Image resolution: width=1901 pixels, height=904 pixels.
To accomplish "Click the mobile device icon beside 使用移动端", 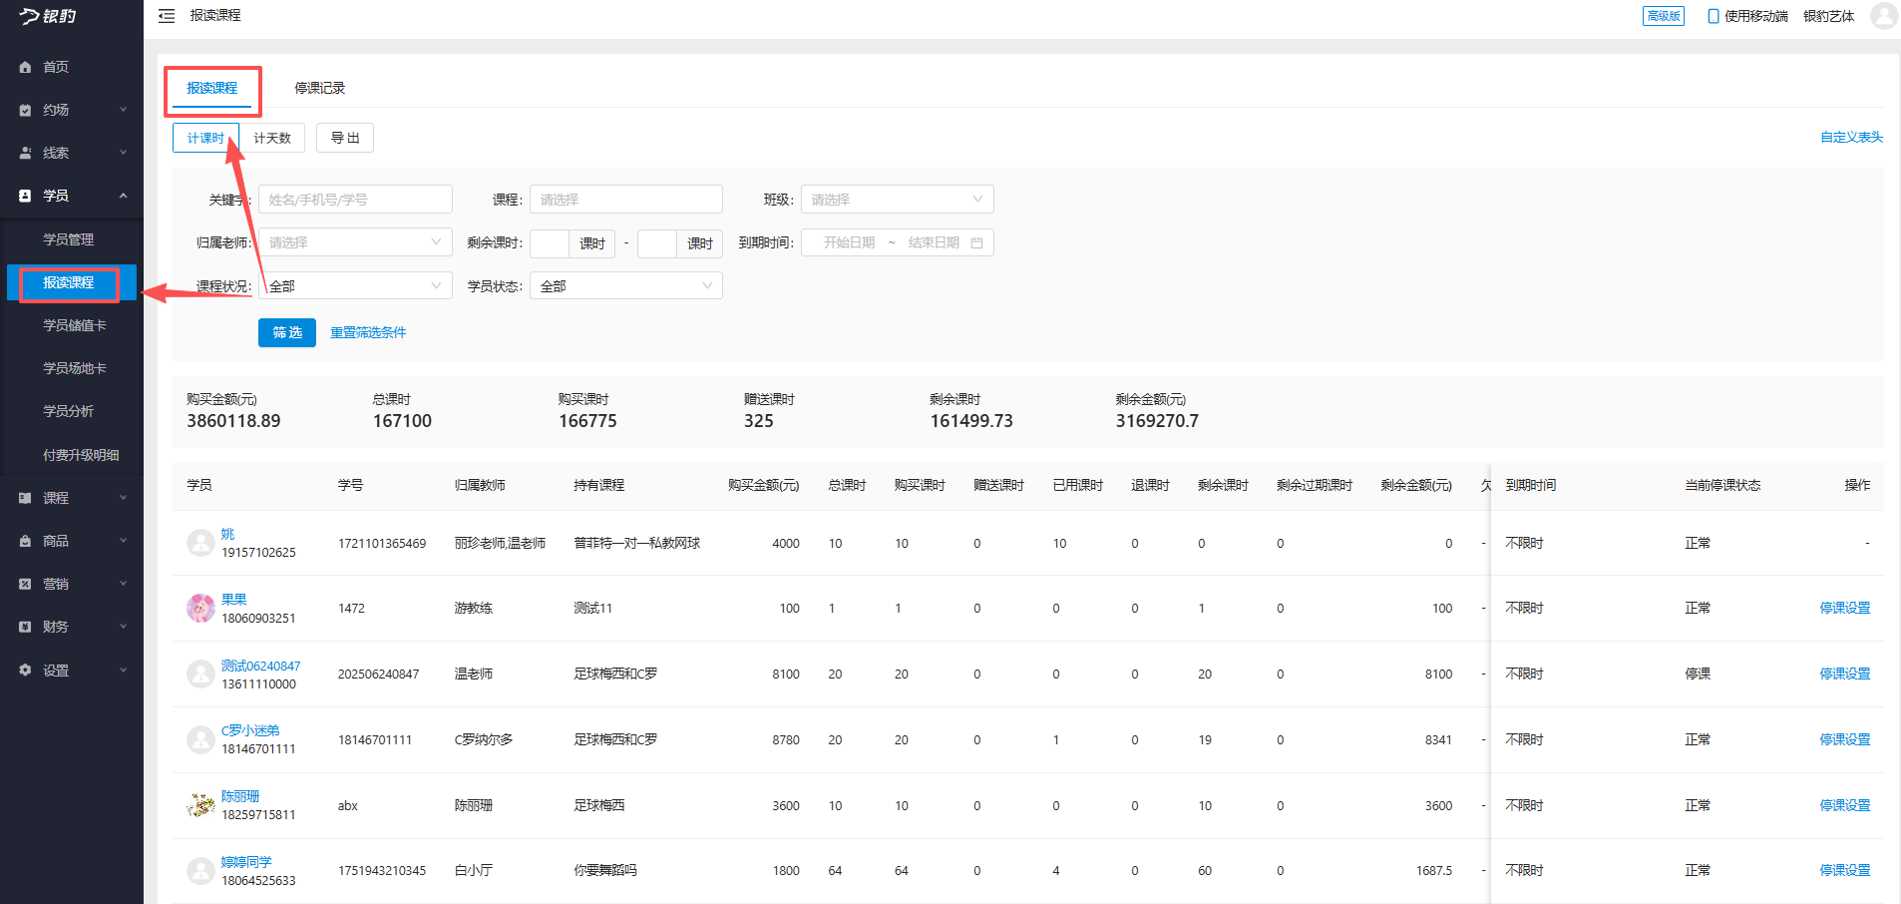I will [1713, 16].
